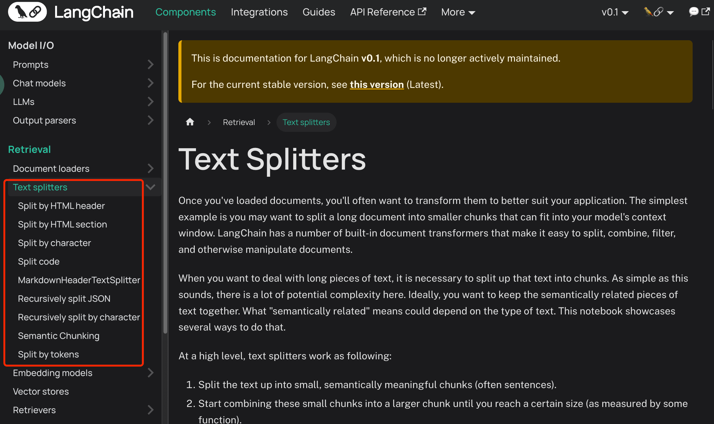Click the Text splitters breadcrumb pill
Image resolution: width=714 pixels, height=424 pixels.
click(x=306, y=122)
